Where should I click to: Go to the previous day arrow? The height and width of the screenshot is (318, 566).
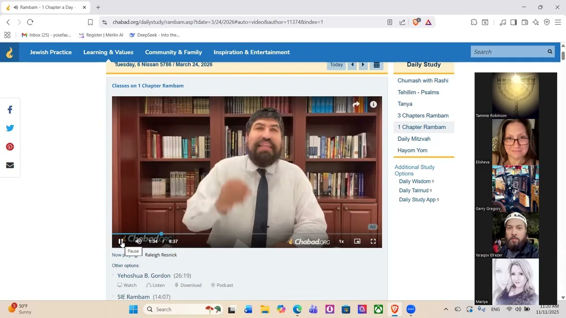coord(352,64)
